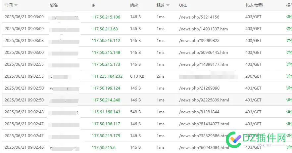Open details for the /news.php/14931307.htm row
The width and height of the screenshot is (292, 153).
289,29
